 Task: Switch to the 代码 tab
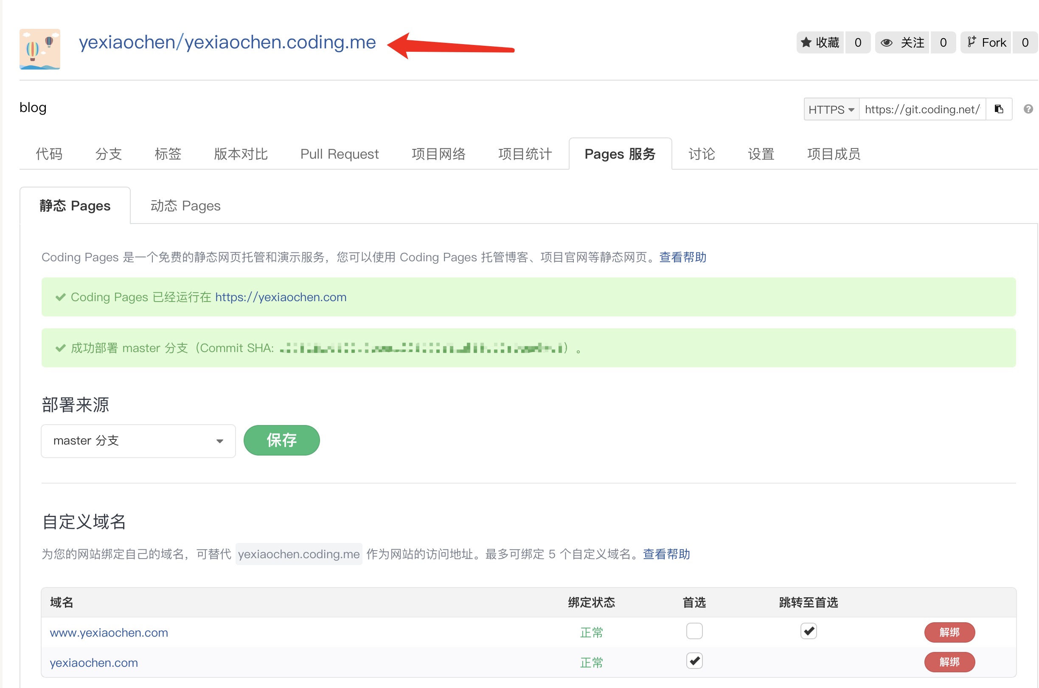49,154
